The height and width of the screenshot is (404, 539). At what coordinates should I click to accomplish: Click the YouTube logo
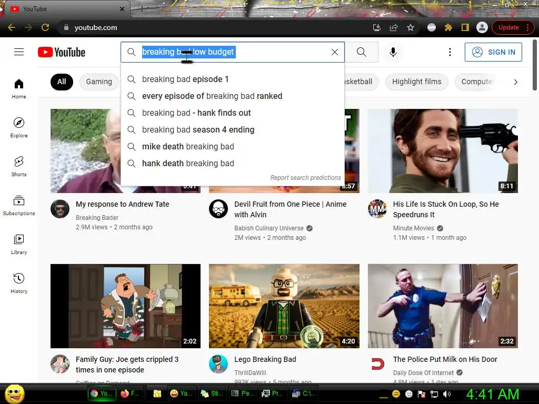coord(62,52)
